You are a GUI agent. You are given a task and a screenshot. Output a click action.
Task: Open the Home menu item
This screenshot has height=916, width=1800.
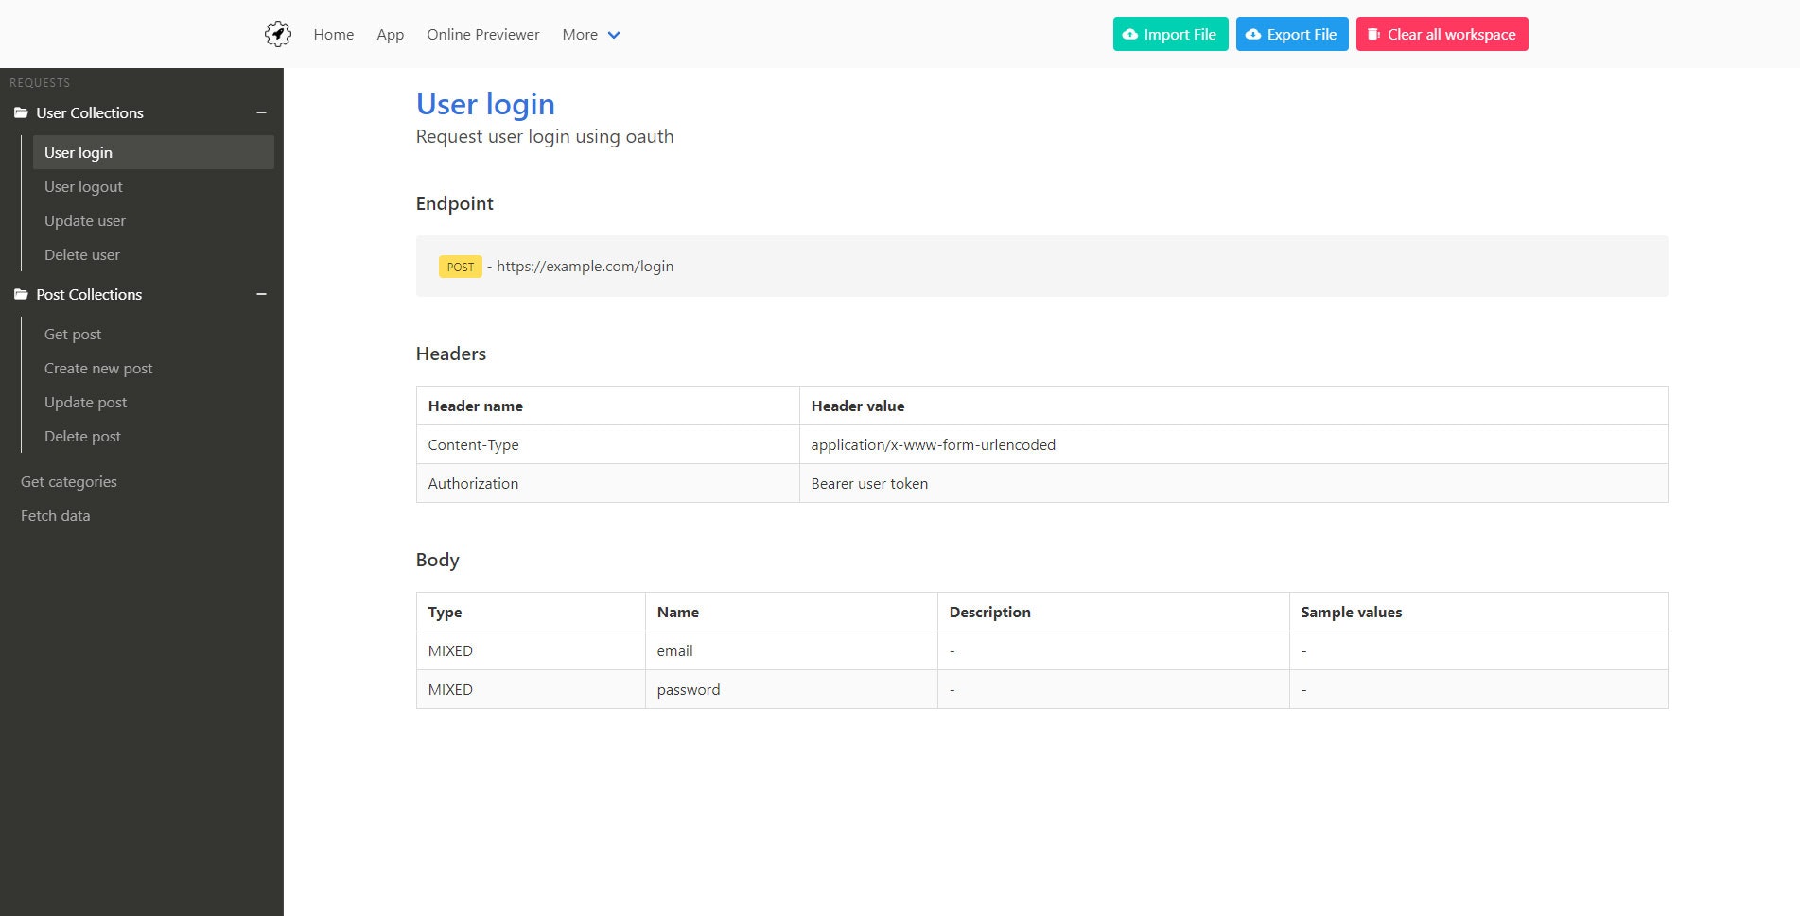pos(333,34)
